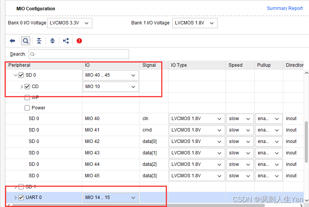The height and width of the screenshot is (207, 309).
Task: Click the Peripheral column header
Action: coord(44,65)
